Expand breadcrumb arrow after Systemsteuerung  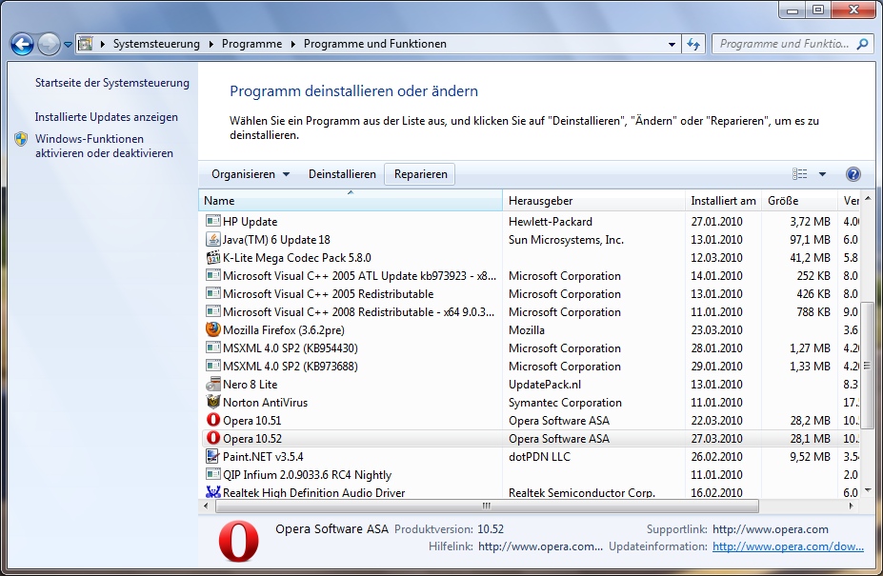(211, 44)
